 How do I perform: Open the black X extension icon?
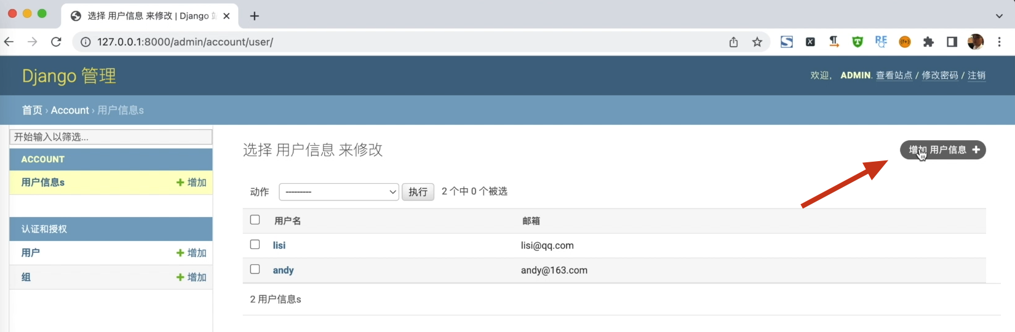810,42
